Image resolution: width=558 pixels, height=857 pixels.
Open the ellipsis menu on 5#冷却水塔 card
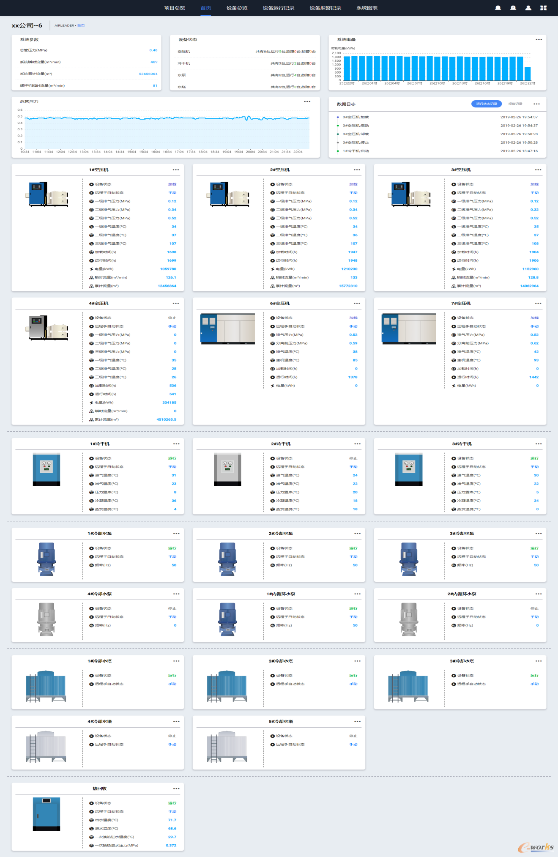pos(358,721)
